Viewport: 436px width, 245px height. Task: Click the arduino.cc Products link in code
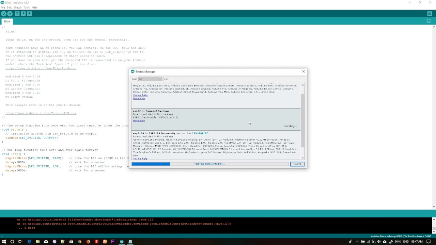coord(41,68)
